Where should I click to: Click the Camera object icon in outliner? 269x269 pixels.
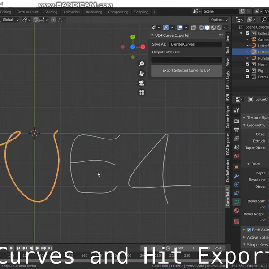pyautogui.click(x=254, y=39)
